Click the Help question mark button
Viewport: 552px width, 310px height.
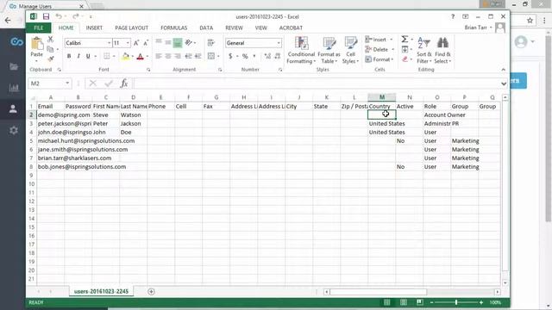[453, 16]
